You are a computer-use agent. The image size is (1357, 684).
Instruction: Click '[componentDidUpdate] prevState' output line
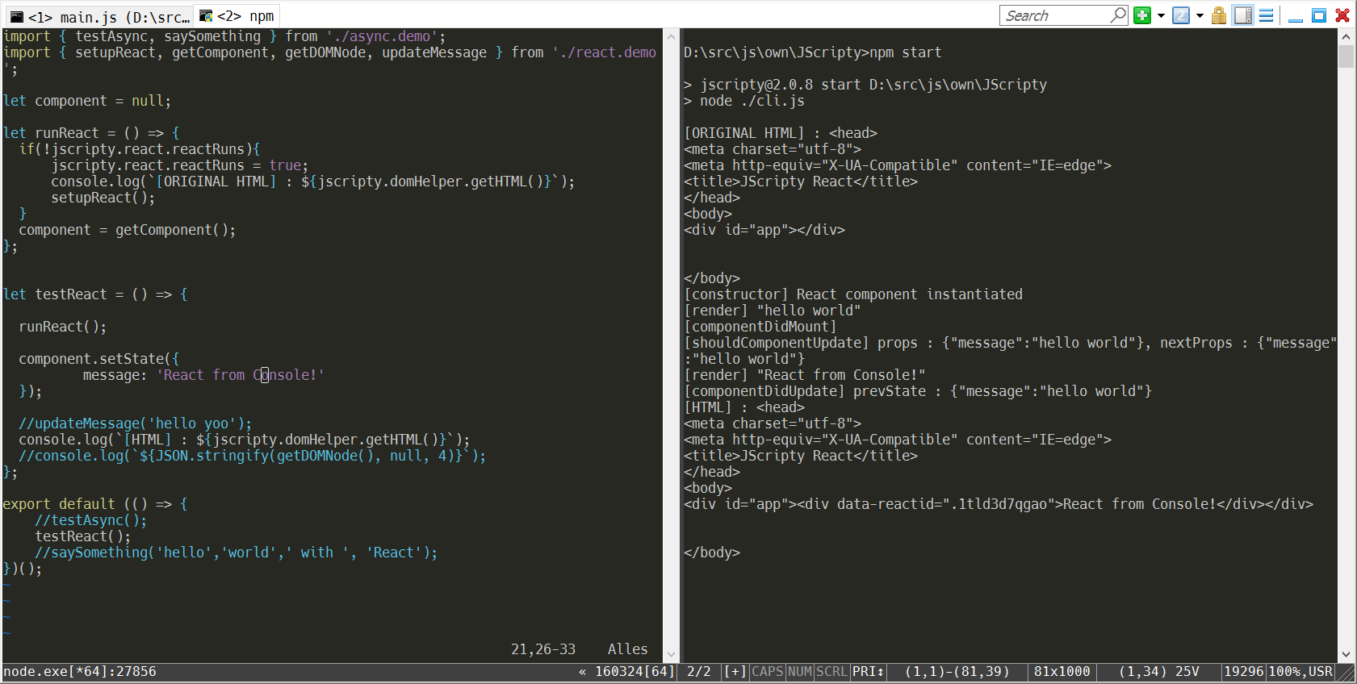(x=918, y=391)
